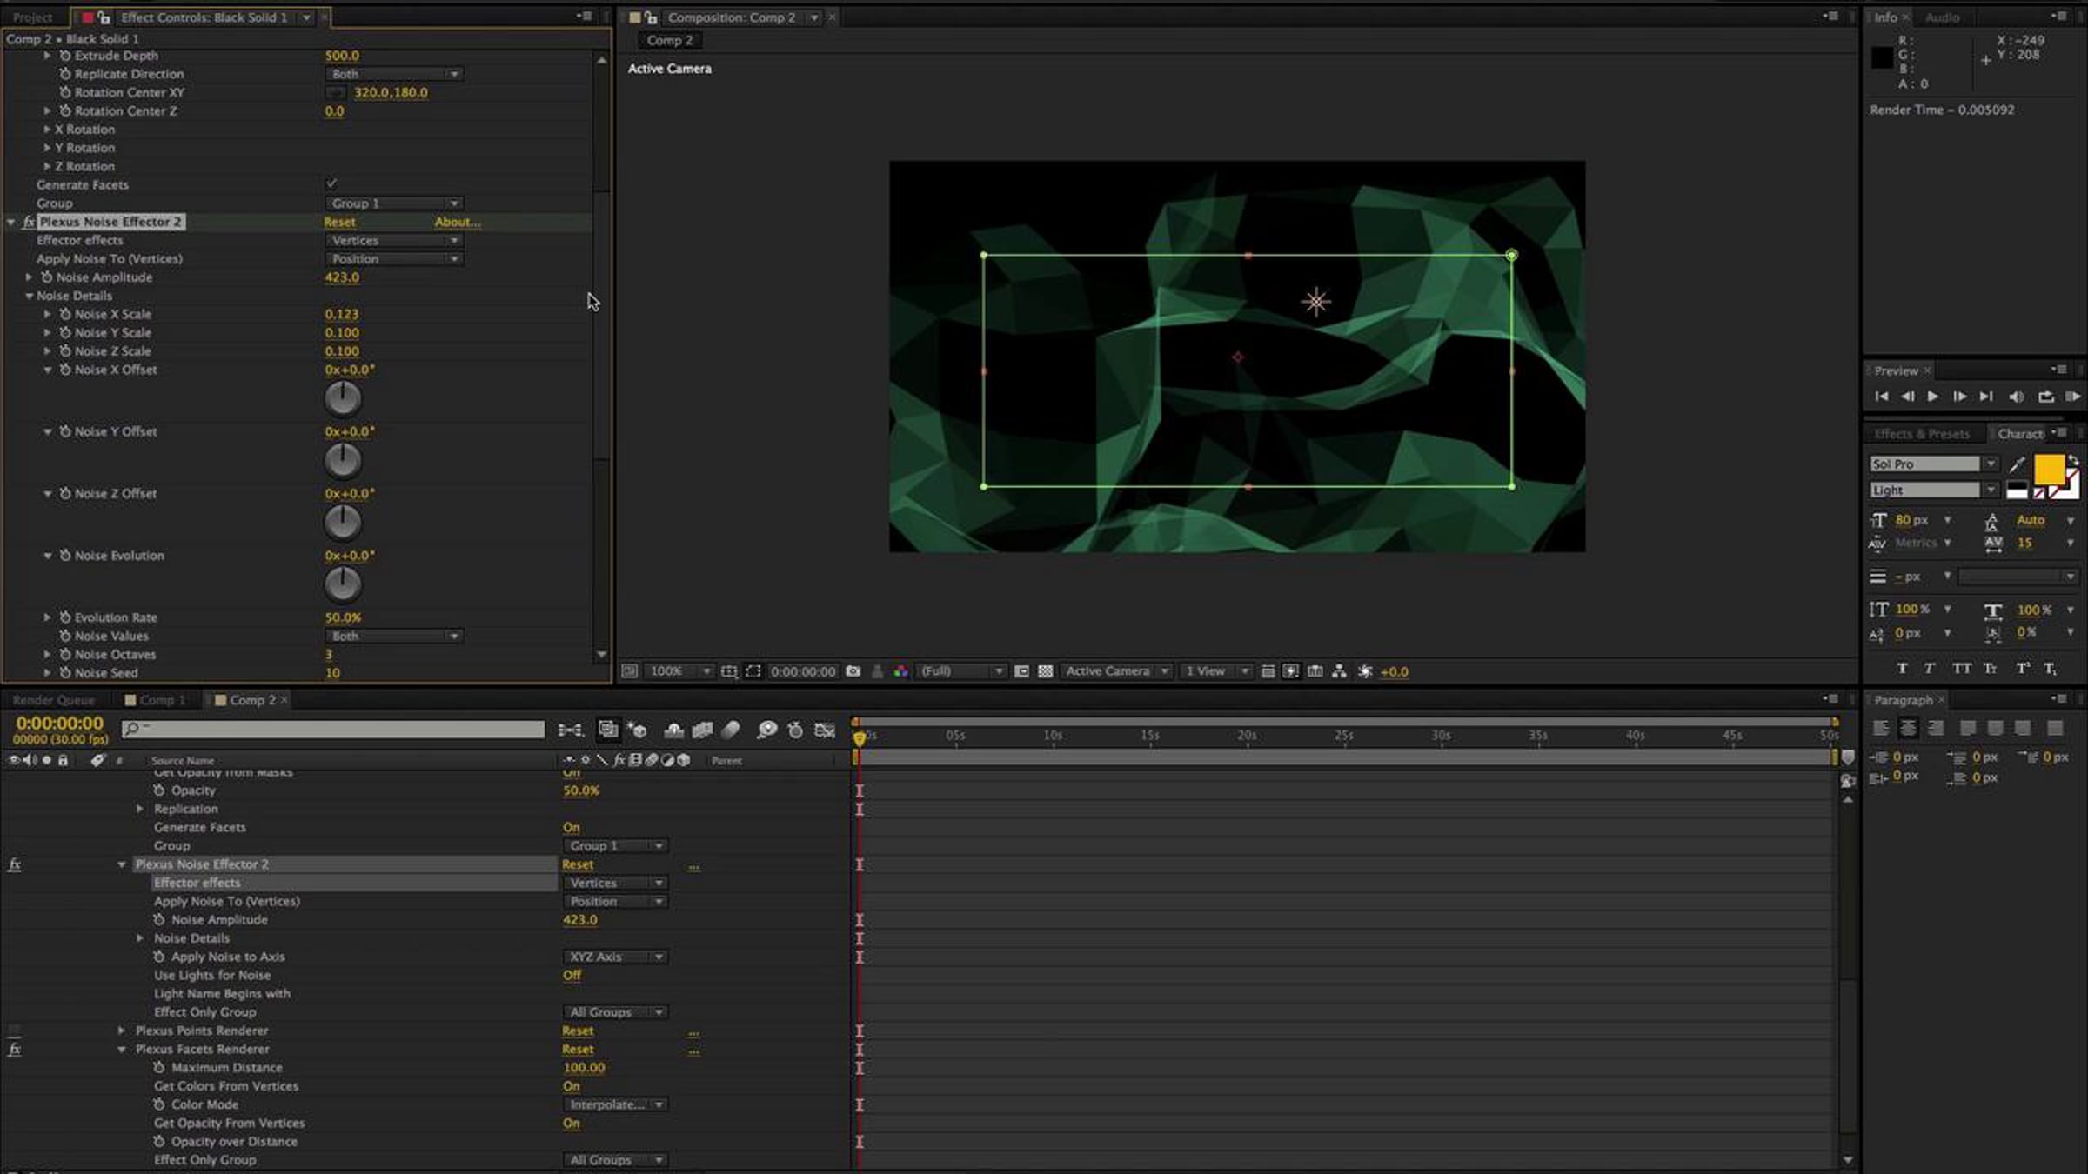Click the Noise X Offset dial
The height and width of the screenshot is (1174, 2088).
(342, 398)
